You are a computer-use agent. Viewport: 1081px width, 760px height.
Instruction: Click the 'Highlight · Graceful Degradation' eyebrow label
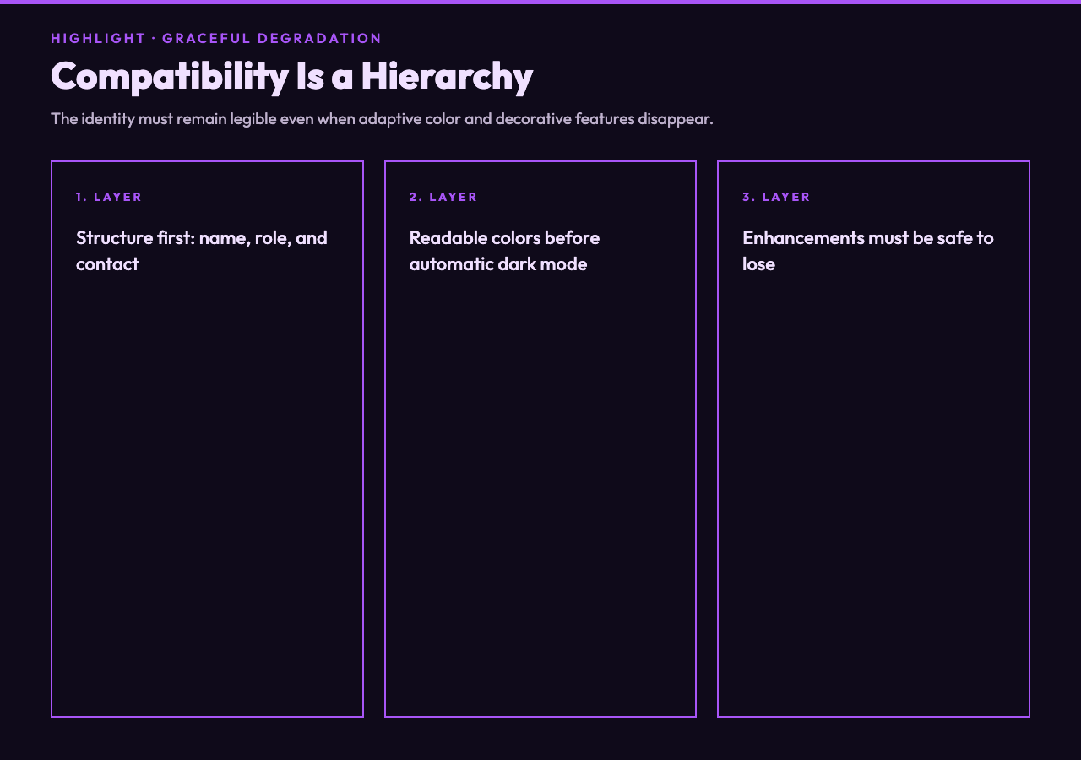pyautogui.click(x=216, y=38)
